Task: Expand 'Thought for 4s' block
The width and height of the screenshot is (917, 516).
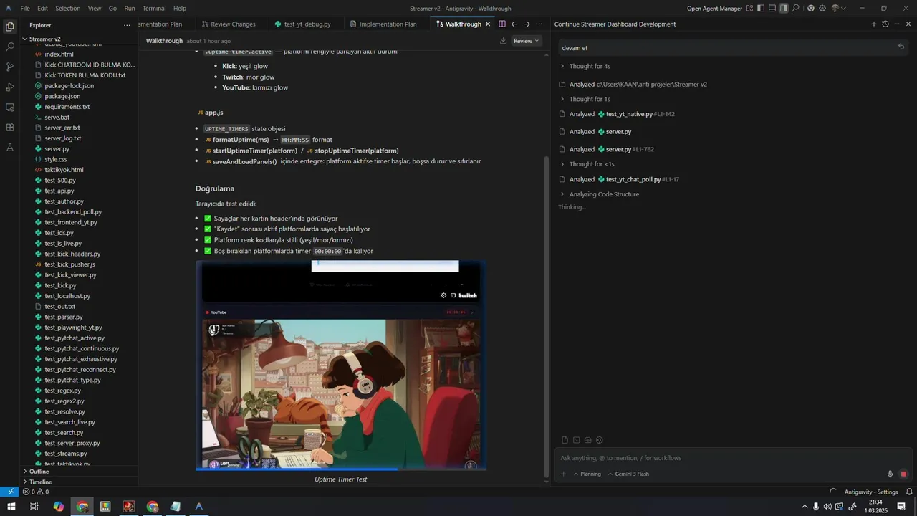Action: point(585,66)
